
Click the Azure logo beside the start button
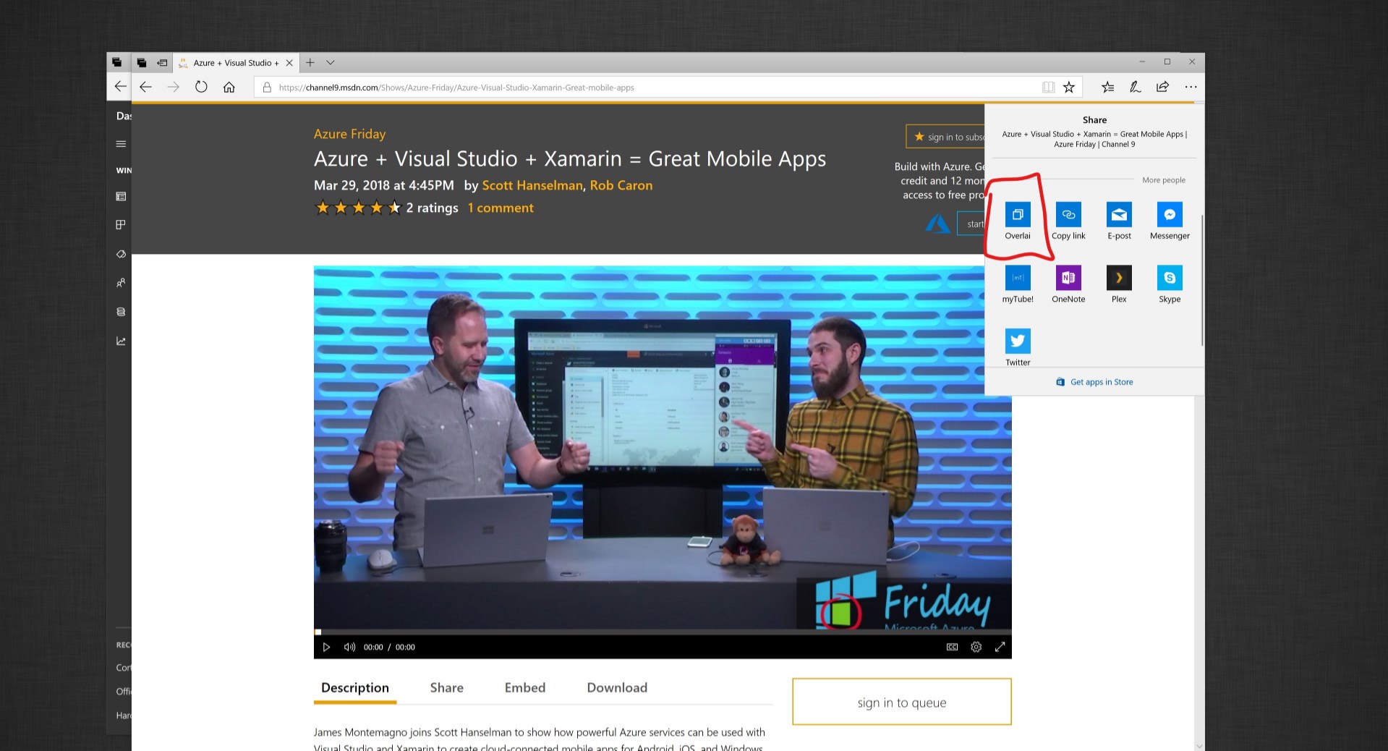[938, 224]
